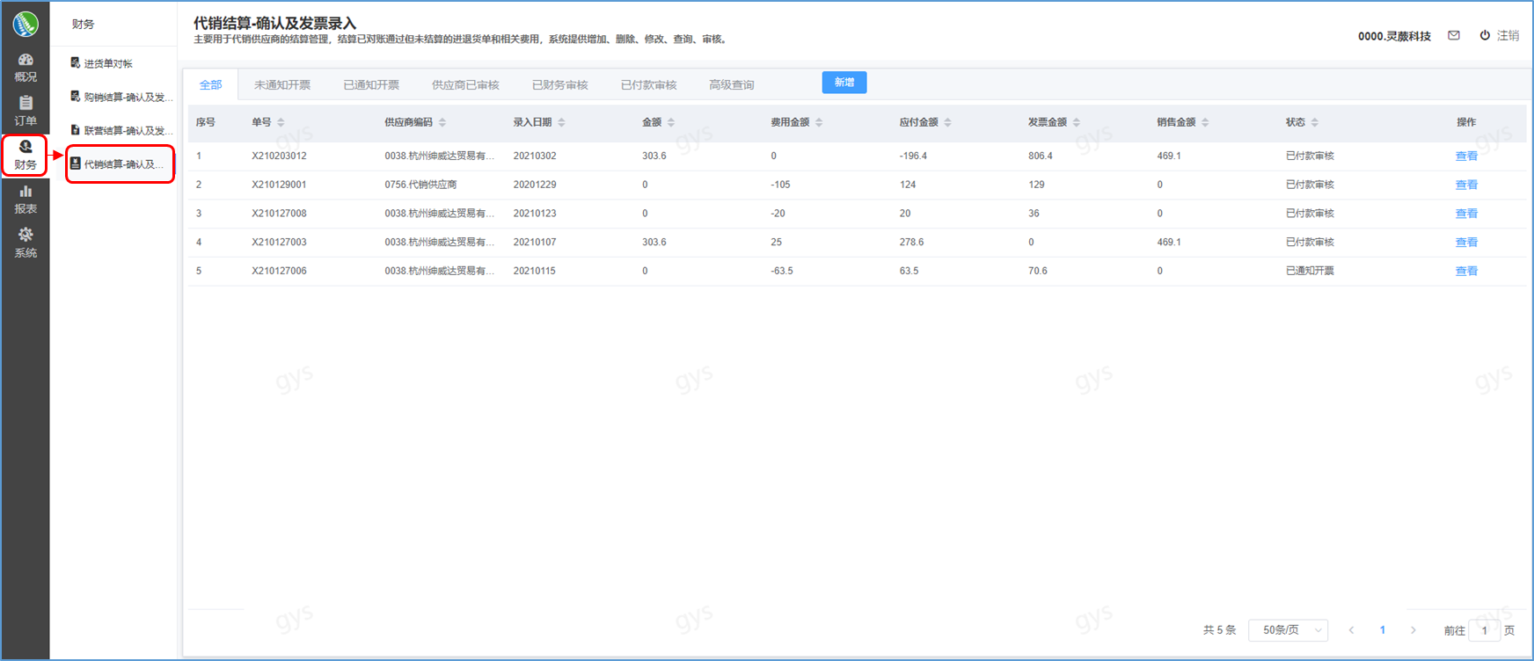Switch to the 已财务审核 tab
This screenshot has width=1534, height=661.
click(x=559, y=85)
